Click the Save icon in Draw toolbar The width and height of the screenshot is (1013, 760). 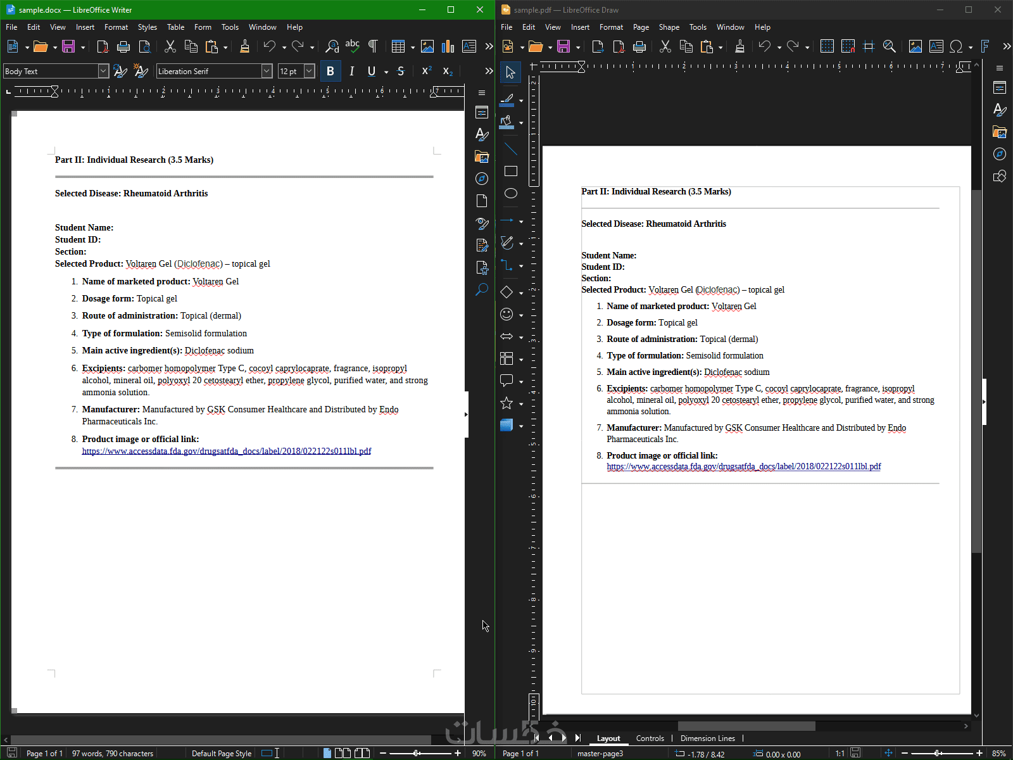click(563, 46)
